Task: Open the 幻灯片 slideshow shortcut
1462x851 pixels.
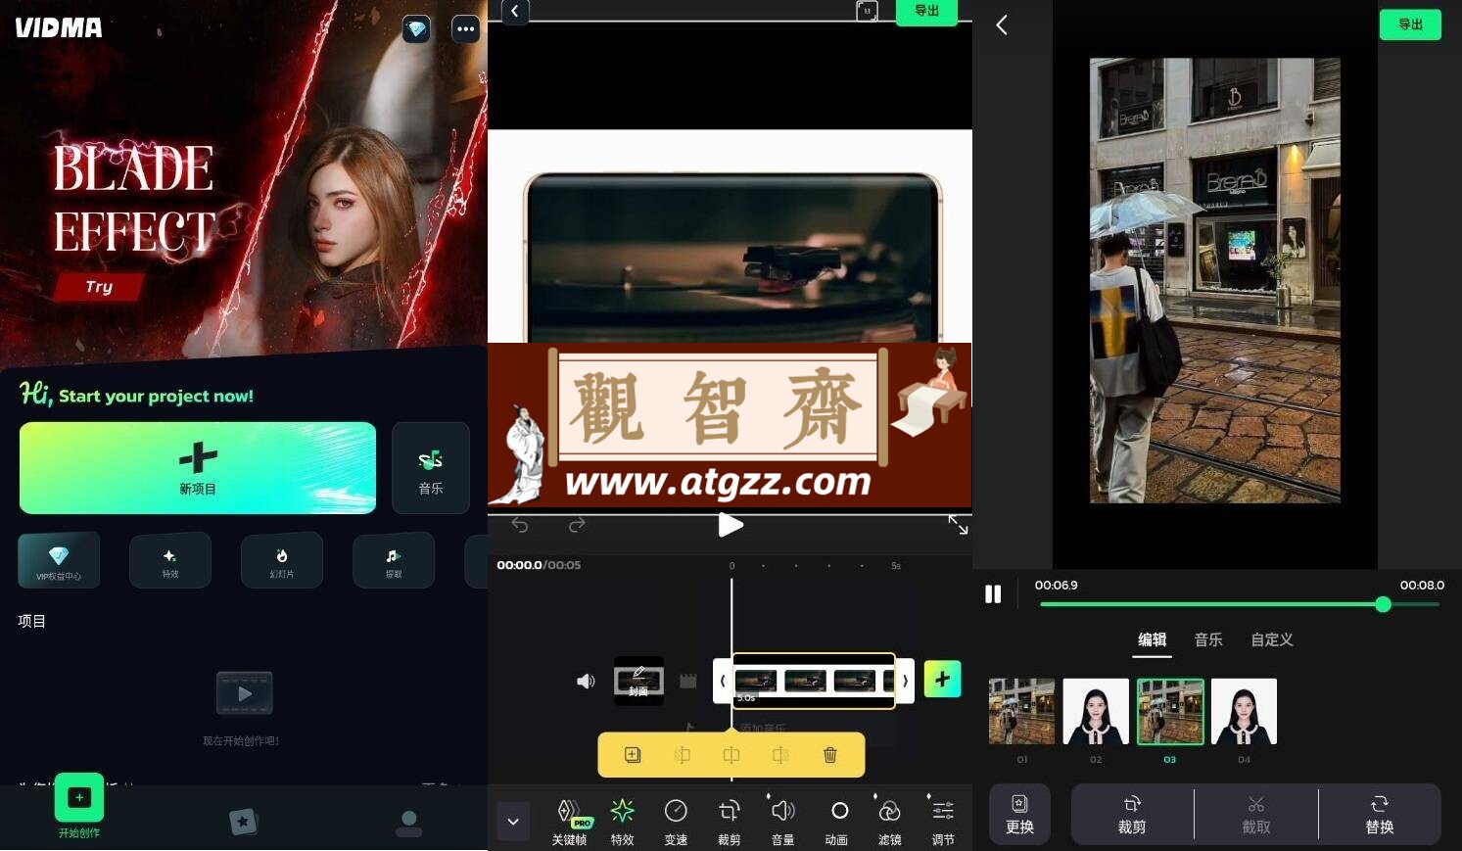Action: tap(282, 560)
